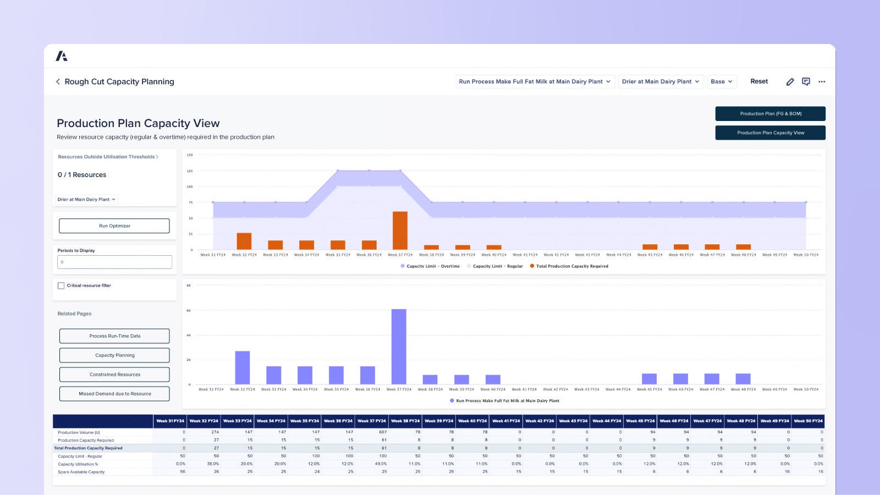Select the Production Plan Capacity View tab
Image resolution: width=880 pixels, height=495 pixels.
(x=770, y=133)
